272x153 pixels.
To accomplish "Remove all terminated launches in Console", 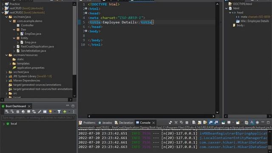I will (181, 123).
